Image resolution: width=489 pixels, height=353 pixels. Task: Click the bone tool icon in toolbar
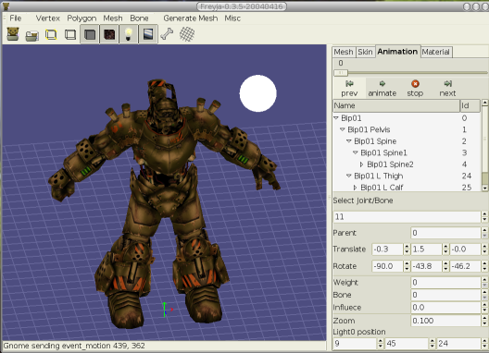click(x=168, y=34)
